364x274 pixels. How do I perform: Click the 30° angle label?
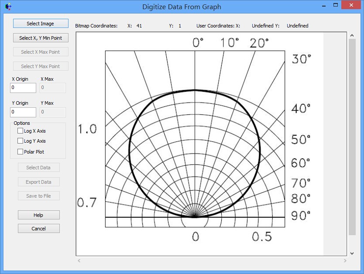(x=301, y=59)
